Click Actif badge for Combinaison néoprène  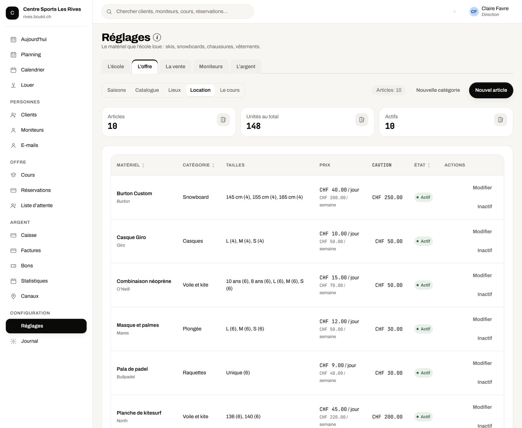point(423,285)
